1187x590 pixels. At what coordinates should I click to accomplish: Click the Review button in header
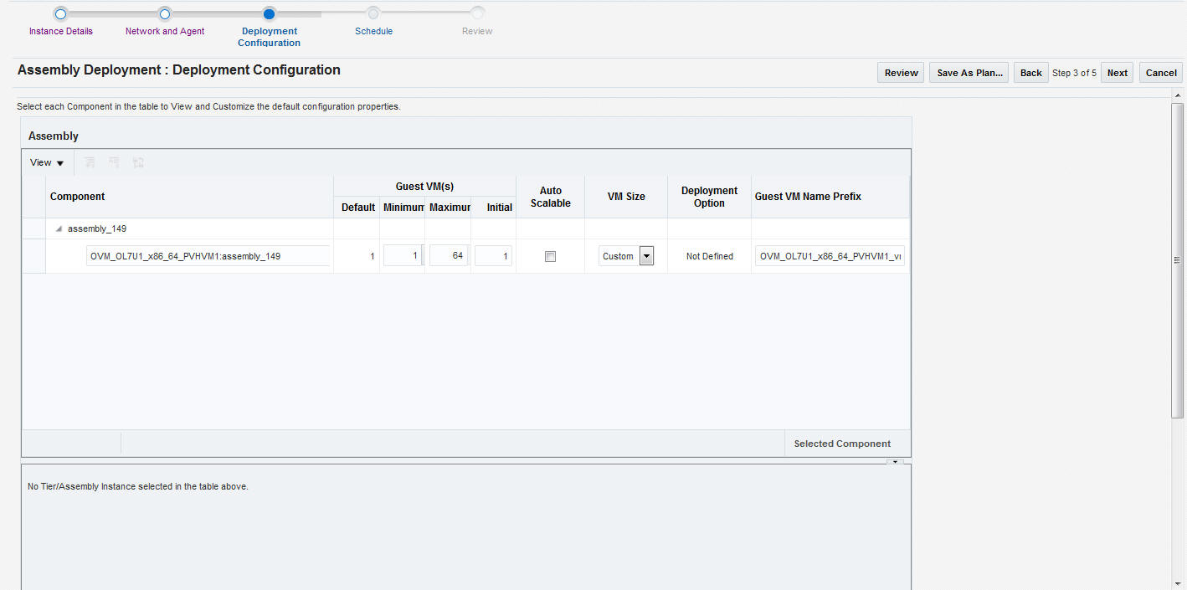point(901,73)
